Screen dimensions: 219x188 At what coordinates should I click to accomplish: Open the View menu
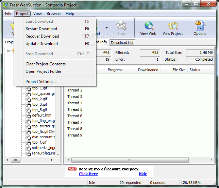(37, 14)
